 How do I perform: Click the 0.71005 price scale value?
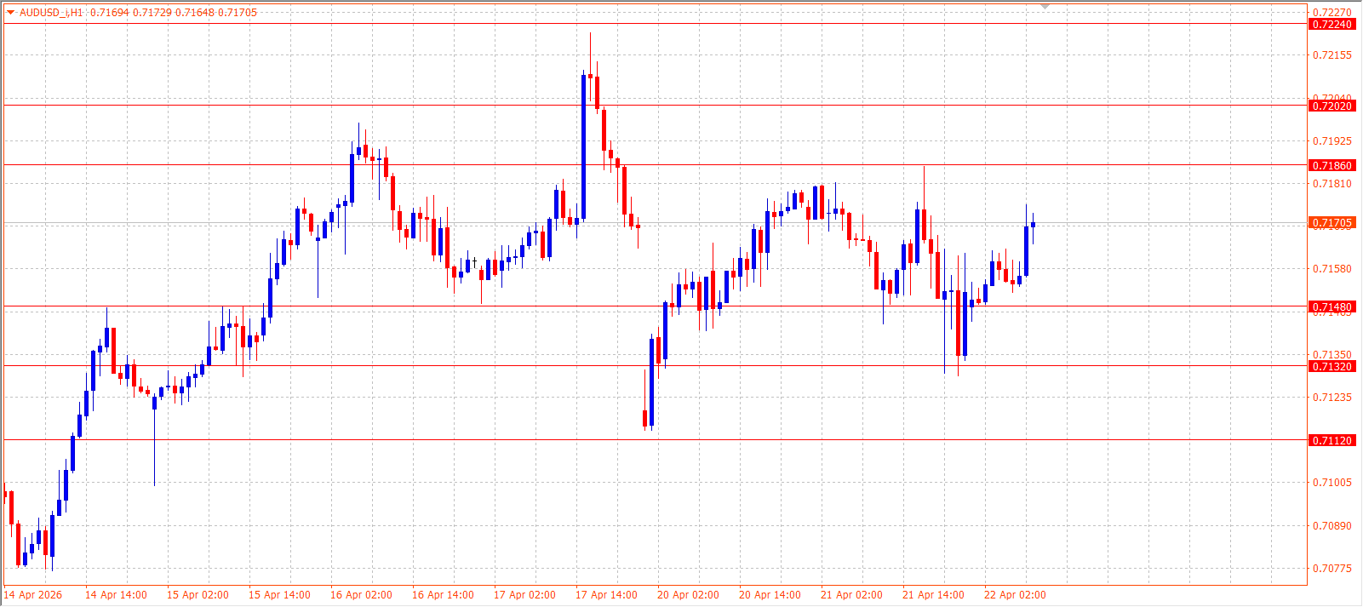[1332, 483]
